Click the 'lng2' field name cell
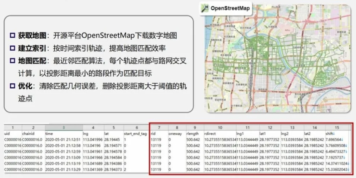This screenshot has height=178, width=356. tap(292, 134)
